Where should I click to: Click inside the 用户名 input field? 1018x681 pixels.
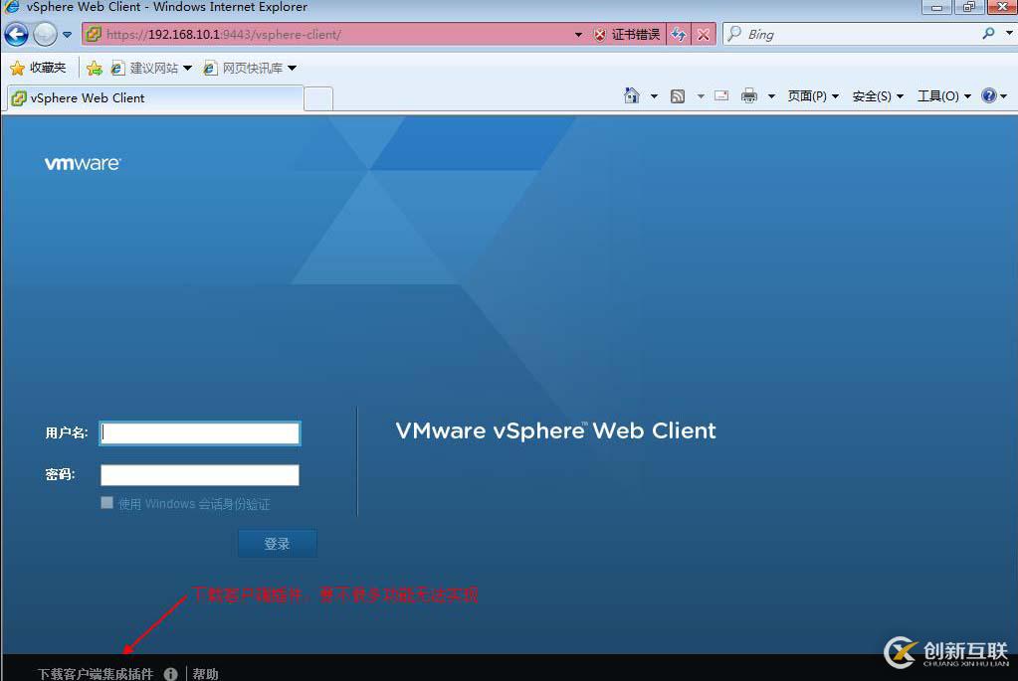point(199,432)
